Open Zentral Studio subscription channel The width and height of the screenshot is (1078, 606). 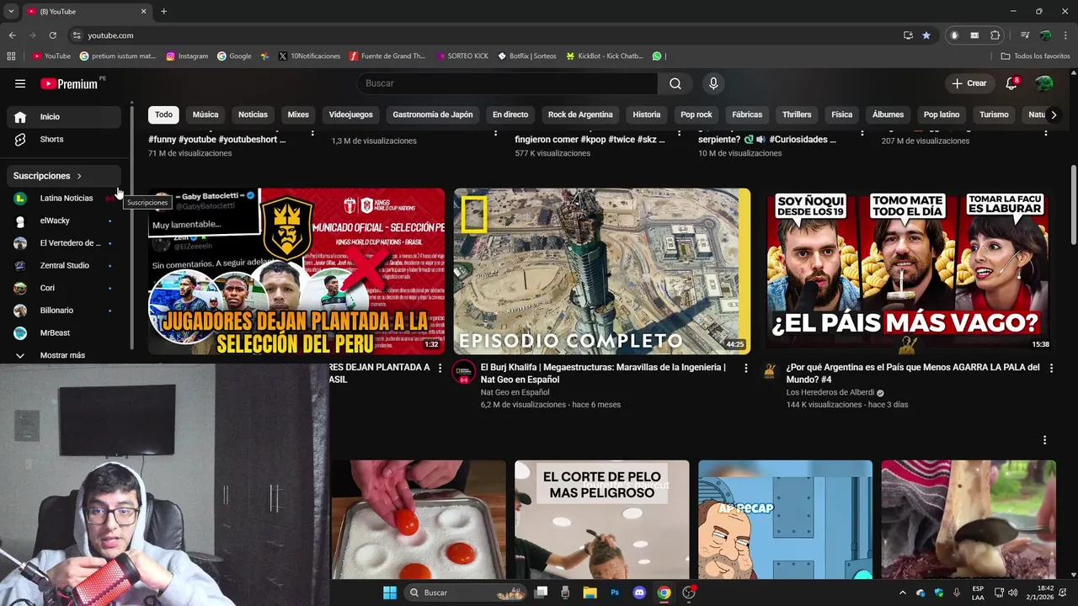coord(64,265)
